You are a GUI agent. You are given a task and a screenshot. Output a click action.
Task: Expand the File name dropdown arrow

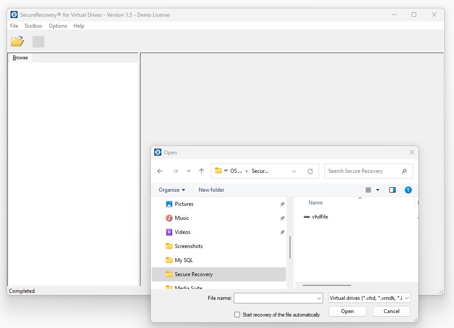click(x=319, y=298)
